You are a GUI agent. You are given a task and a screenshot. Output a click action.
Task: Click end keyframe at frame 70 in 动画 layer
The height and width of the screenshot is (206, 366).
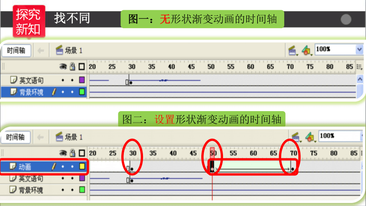coord(292,169)
